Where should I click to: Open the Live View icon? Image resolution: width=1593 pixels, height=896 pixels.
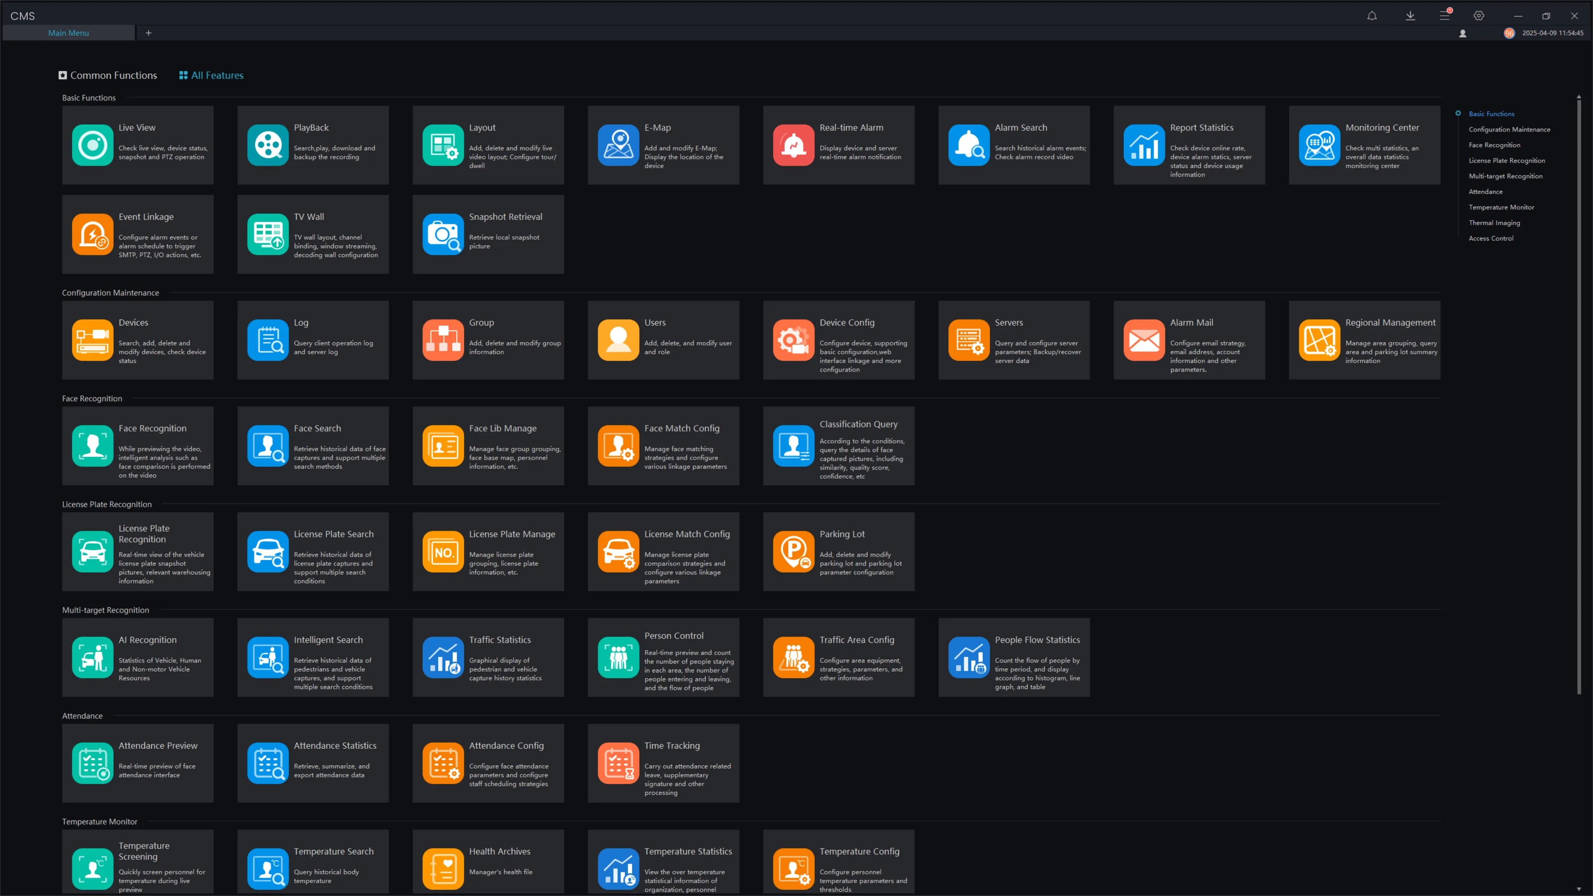[x=92, y=145]
